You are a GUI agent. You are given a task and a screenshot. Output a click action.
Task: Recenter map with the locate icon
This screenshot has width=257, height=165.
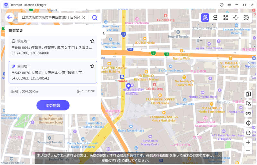click(x=248, y=123)
